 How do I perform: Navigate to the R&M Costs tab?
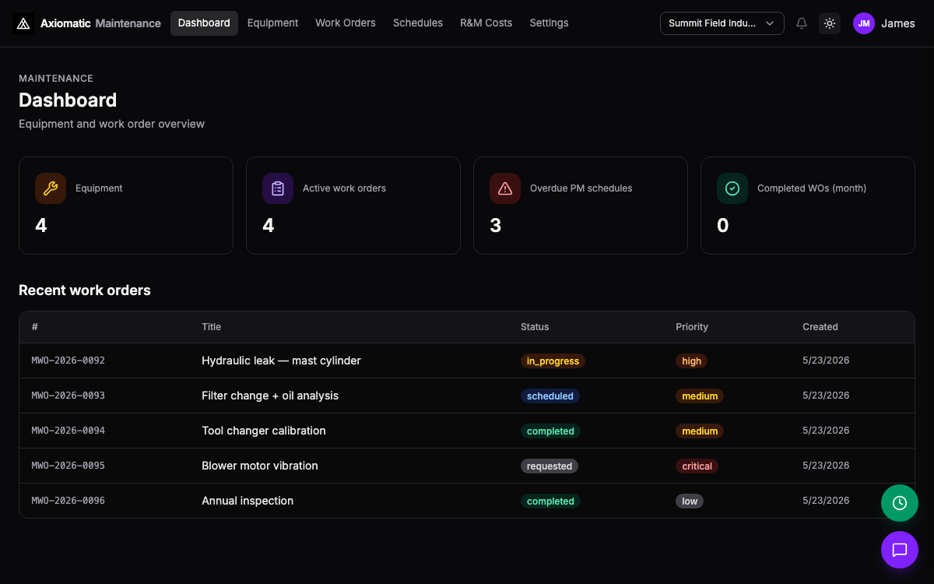pos(486,23)
